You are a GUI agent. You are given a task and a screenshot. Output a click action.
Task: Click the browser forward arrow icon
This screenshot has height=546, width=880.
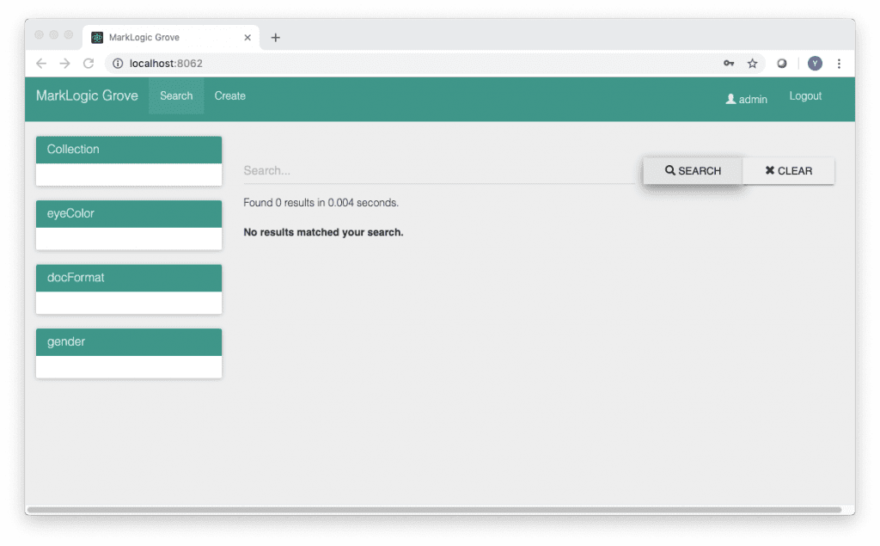point(64,64)
